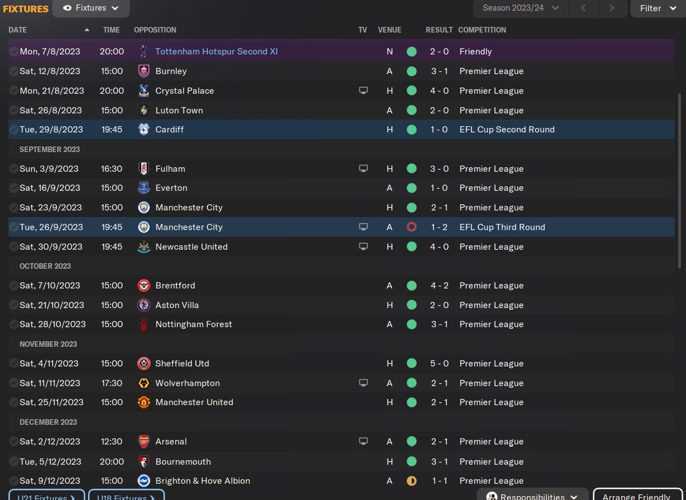Click the Crystal Palace club crest
Image resolution: width=686 pixels, height=500 pixels.
[144, 91]
